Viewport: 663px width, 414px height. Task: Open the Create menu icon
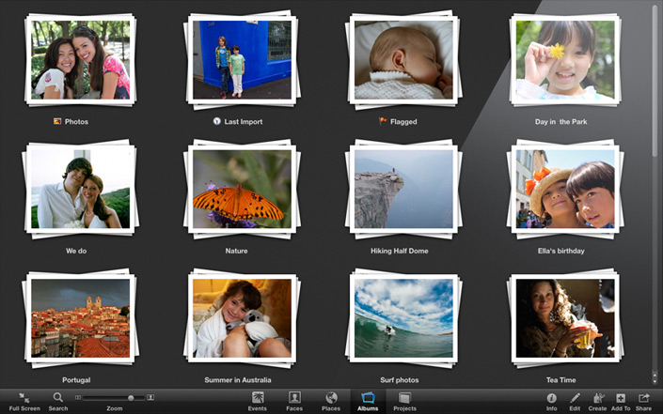(597, 398)
